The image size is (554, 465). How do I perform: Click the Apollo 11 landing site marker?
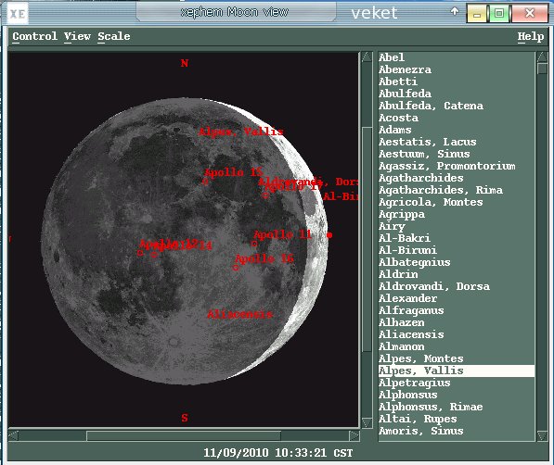coord(254,244)
